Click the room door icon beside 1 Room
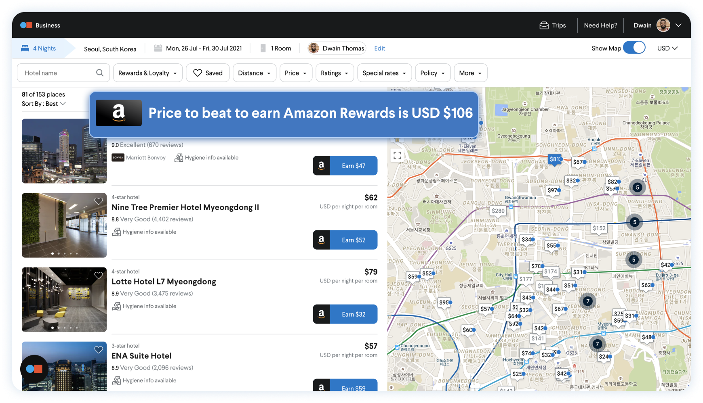 [263, 48]
